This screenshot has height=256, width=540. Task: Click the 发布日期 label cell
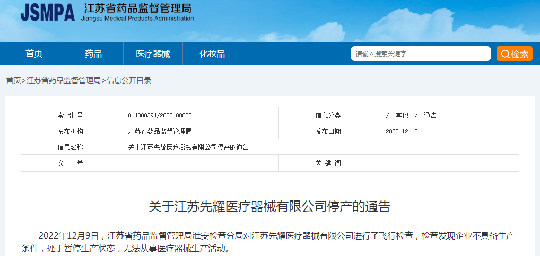[x=328, y=131]
